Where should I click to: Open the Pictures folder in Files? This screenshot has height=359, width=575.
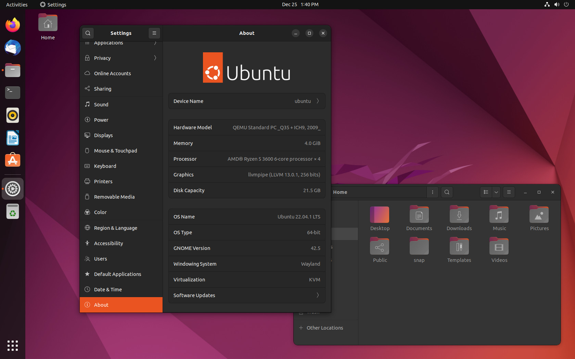539,219
